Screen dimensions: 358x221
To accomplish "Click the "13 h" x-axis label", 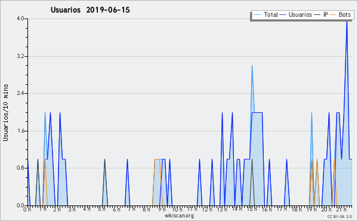I will (222, 209).
